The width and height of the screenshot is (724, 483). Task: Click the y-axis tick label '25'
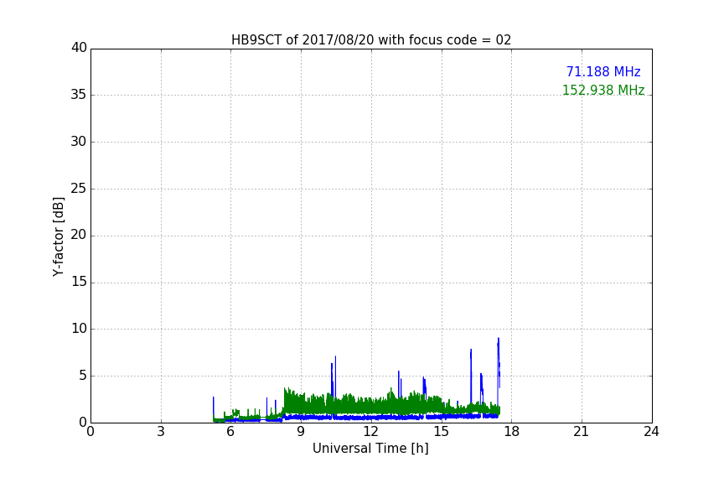[79, 189]
